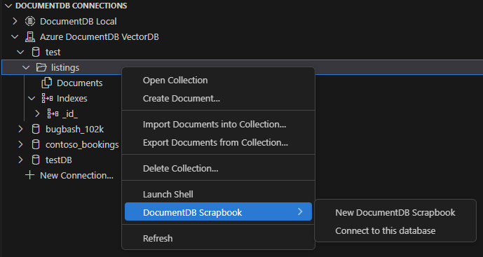This screenshot has width=483, height=257.
Task: Click the DOCUMENTDB CONNECTIONS header title
Action: (72, 6)
